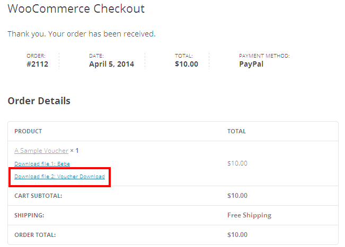Click Download file 1: Bebe link
This screenshot has width=345, height=247.
[42, 164]
